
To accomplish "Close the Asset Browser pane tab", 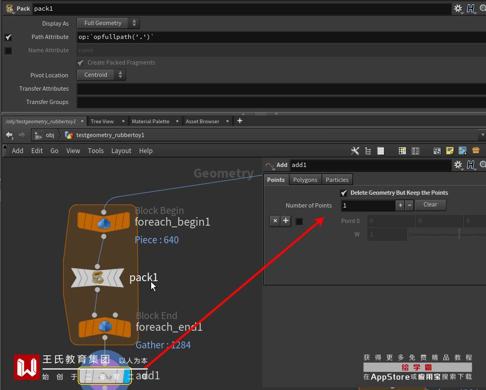I will tap(228, 121).
